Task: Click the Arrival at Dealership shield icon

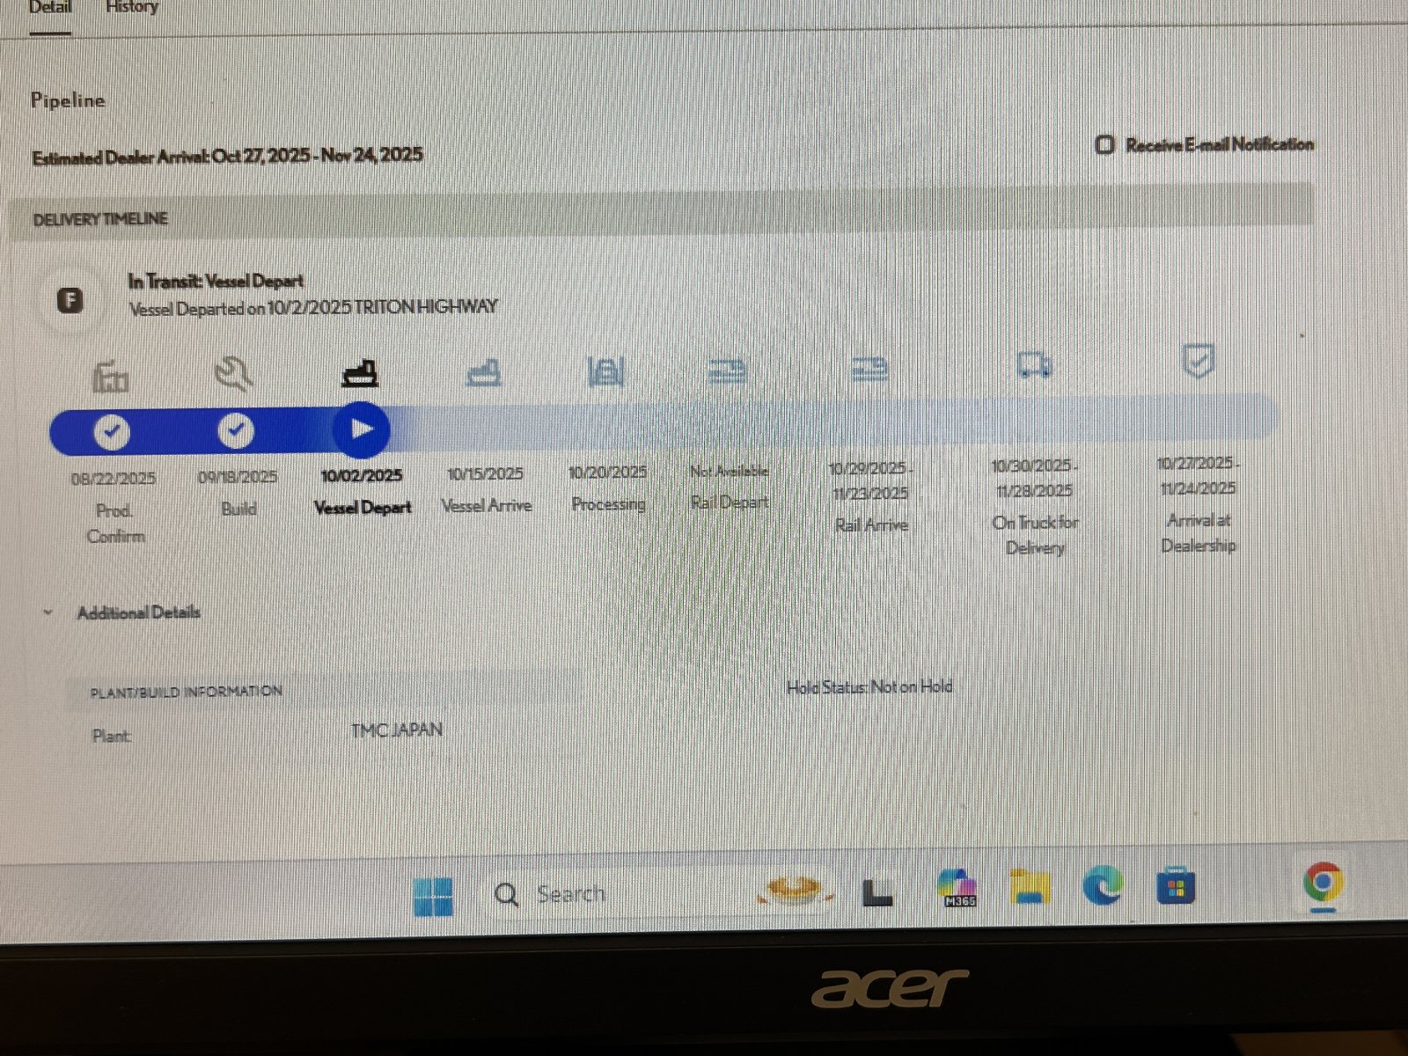Action: point(1198,361)
